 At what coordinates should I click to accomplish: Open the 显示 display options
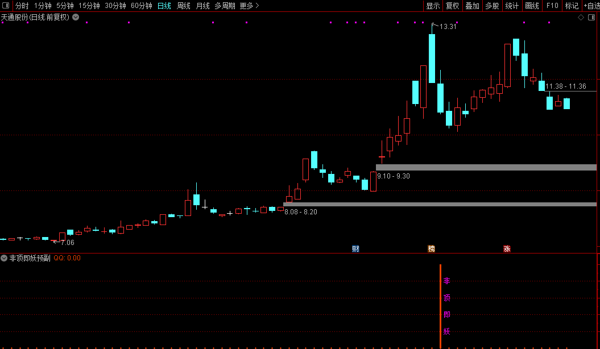pyautogui.click(x=433, y=6)
